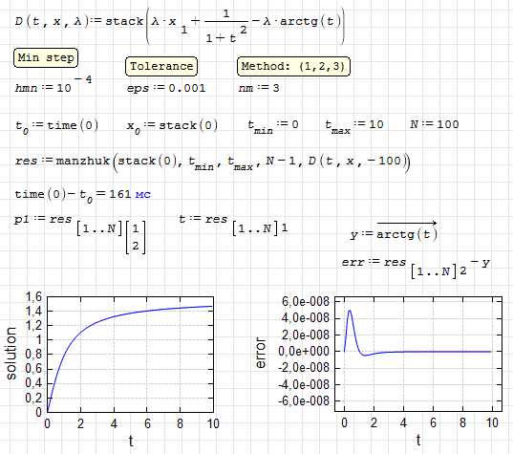Viewport: 513px width, 454px height.
Task: Click the blue мс unit label
Action: coord(143,195)
